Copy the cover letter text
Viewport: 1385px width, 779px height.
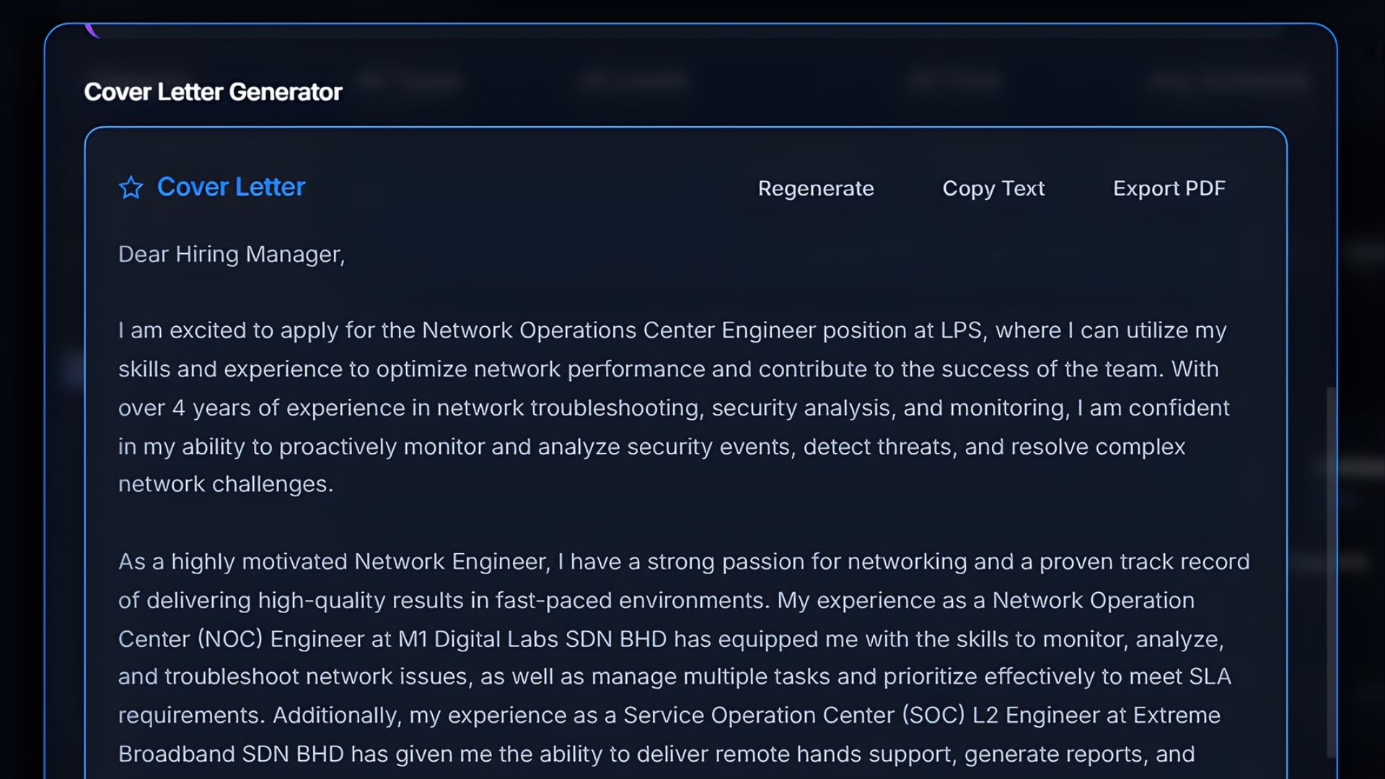coord(993,188)
